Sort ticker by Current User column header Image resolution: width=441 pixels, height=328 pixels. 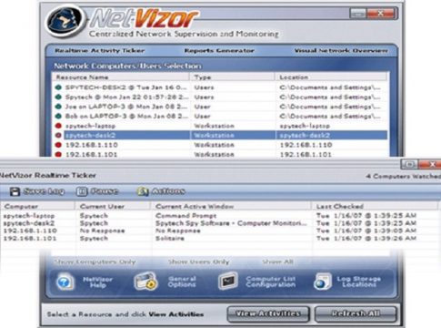pos(113,207)
